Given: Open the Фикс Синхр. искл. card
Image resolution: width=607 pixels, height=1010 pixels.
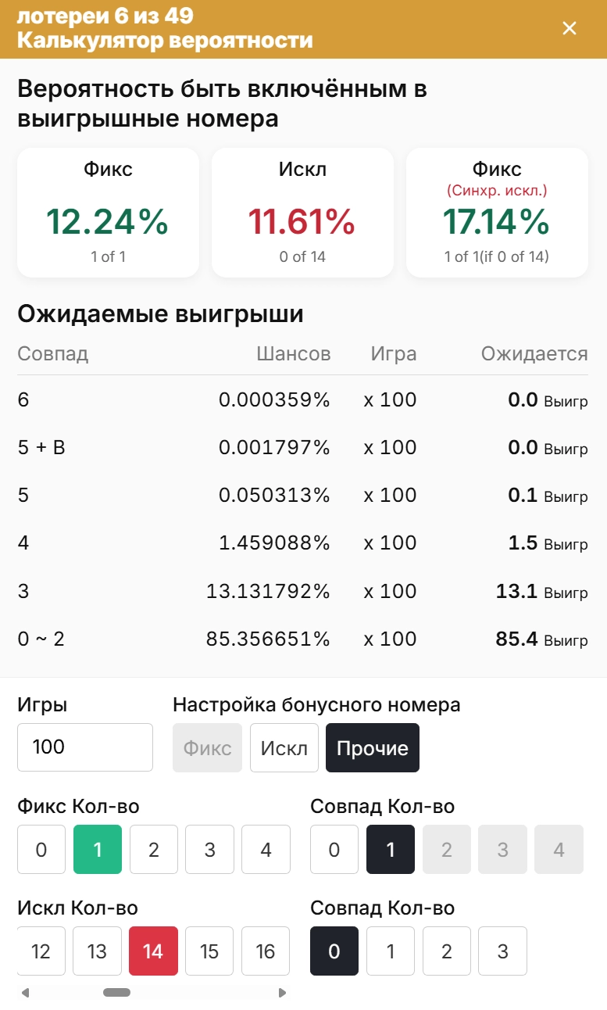Looking at the screenshot, I should click(497, 212).
